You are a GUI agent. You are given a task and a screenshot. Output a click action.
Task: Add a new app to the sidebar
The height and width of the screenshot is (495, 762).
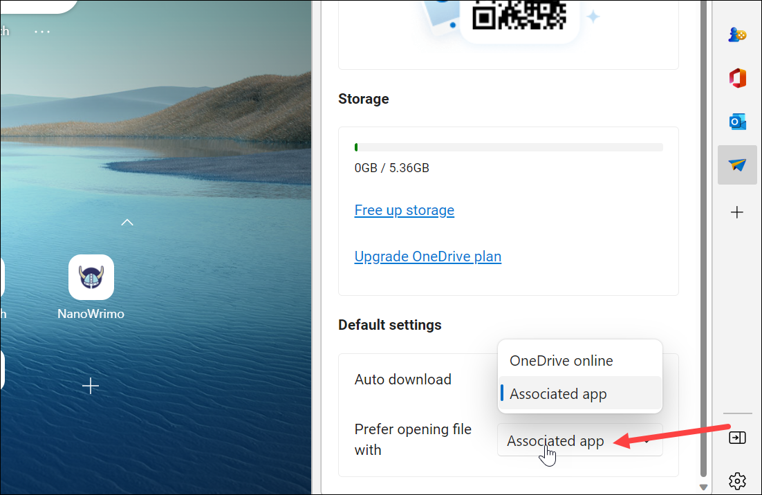(x=737, y=212)
